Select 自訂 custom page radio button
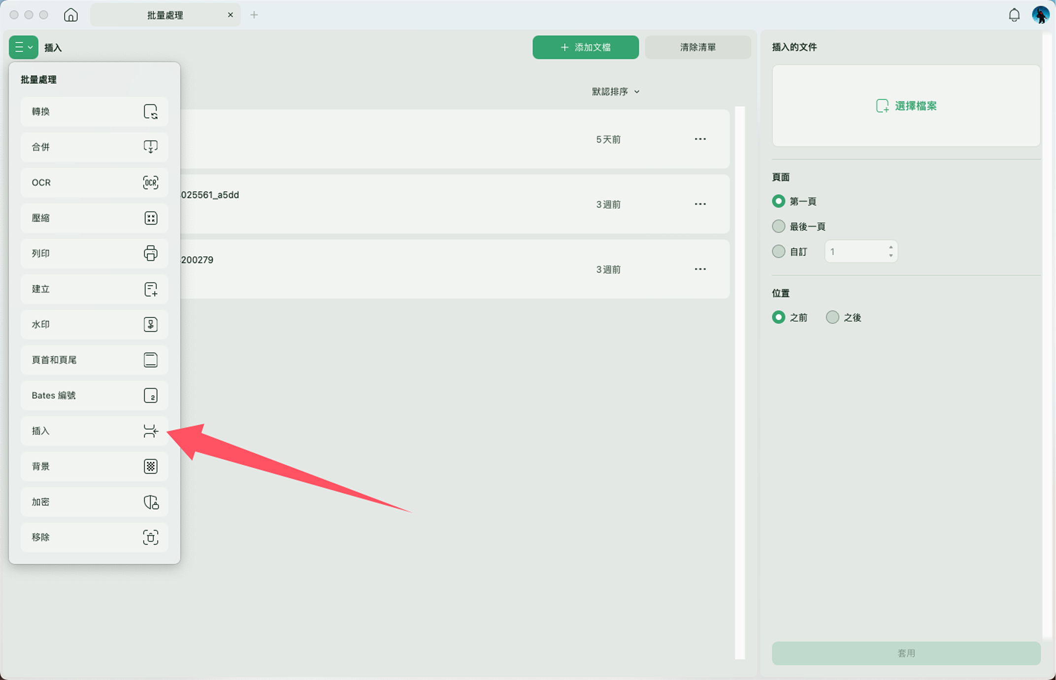Screen dimensions: 1056x680 pos(778,251)
